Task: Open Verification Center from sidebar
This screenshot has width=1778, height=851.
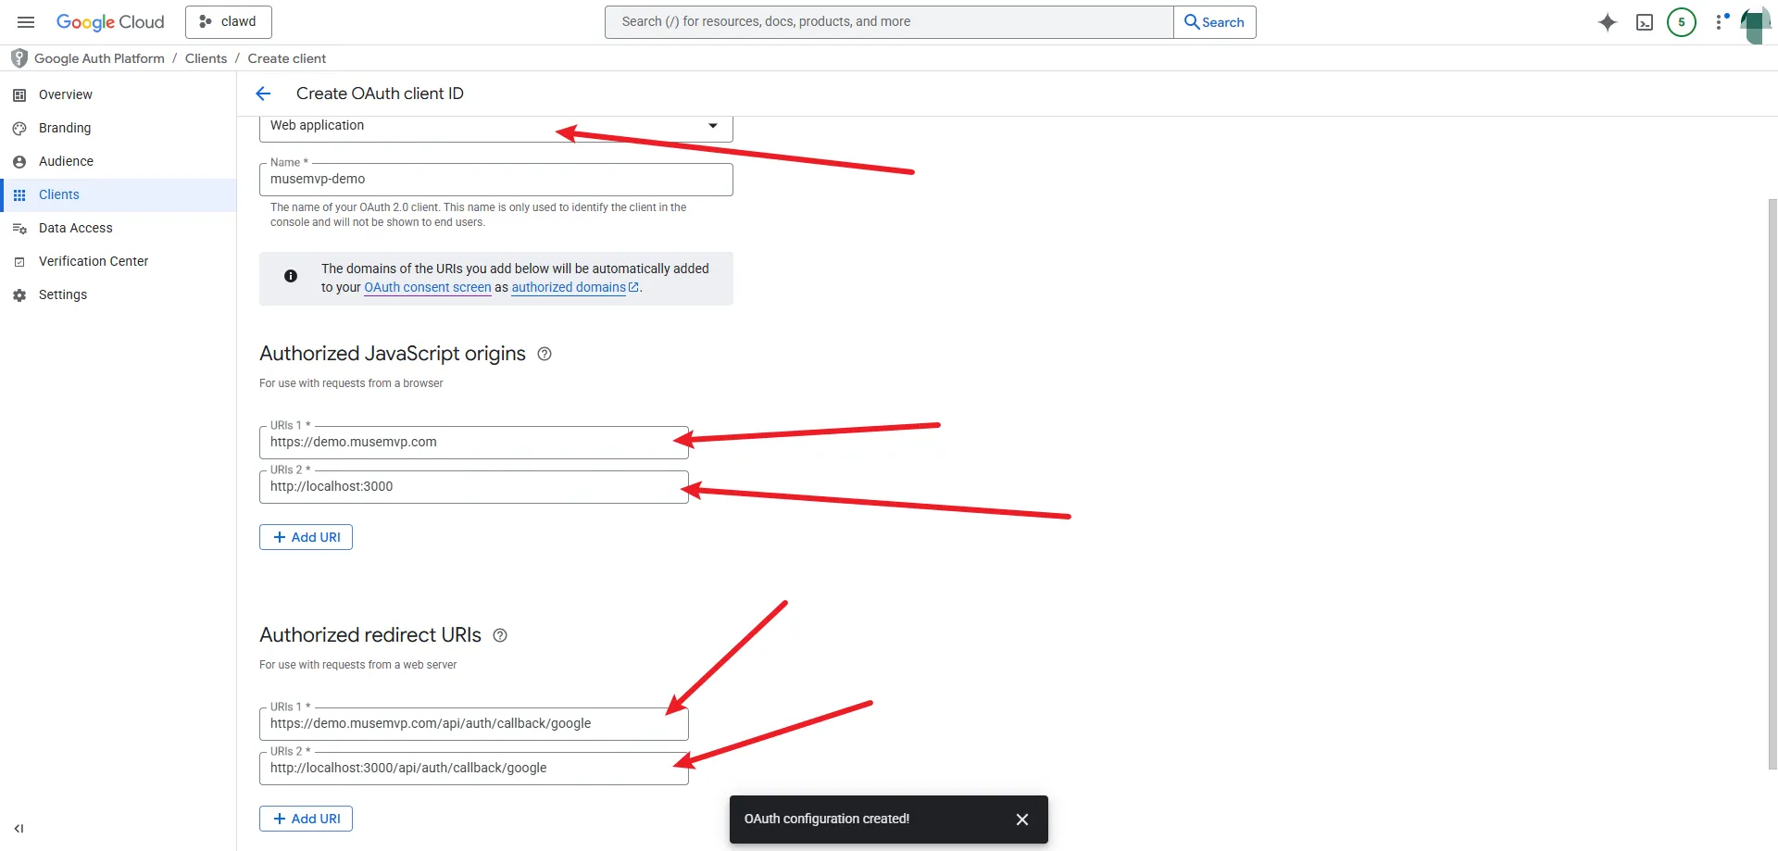Action: [93, 261]
